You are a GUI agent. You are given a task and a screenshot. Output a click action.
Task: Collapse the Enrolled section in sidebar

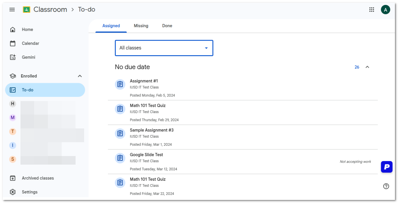click(80, 76)
